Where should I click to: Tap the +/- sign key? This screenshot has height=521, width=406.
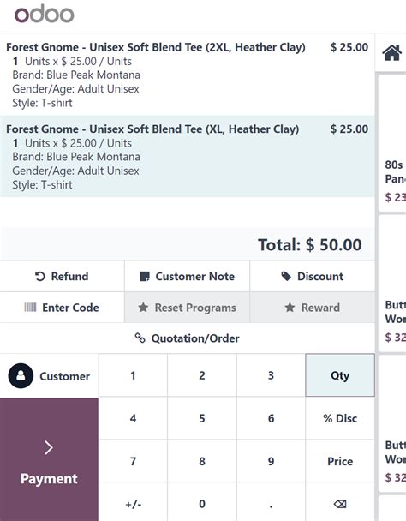(x=134, y=504)
